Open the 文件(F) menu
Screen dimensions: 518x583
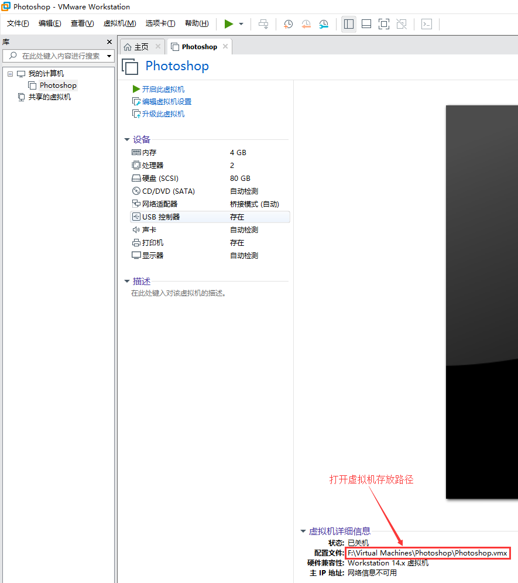pyautogui.click(x=18, y=23)
